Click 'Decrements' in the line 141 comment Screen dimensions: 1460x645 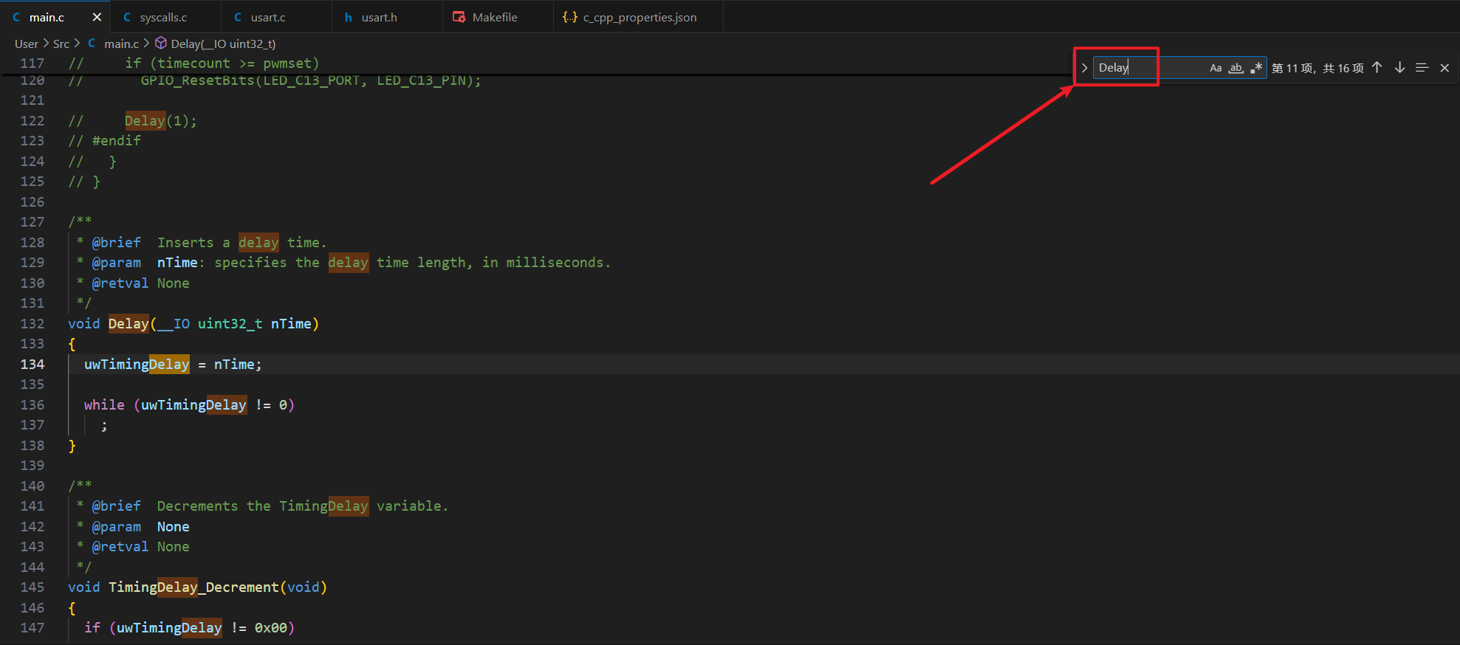click(x=198, y=506)
